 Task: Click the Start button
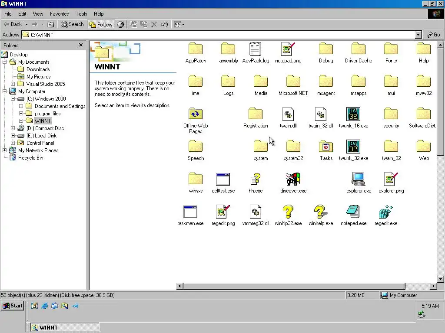pos(13,306)
